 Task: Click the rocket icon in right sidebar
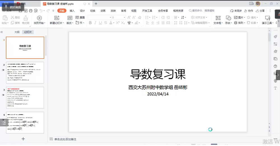(275, 37)
